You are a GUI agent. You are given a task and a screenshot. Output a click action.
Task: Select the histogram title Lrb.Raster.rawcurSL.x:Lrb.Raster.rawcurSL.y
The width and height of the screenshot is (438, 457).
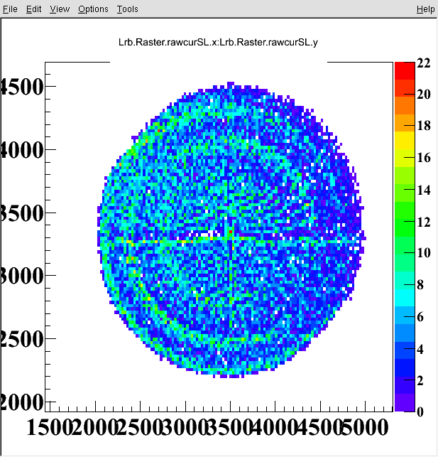pyautogui.click(x=218, y=42)
